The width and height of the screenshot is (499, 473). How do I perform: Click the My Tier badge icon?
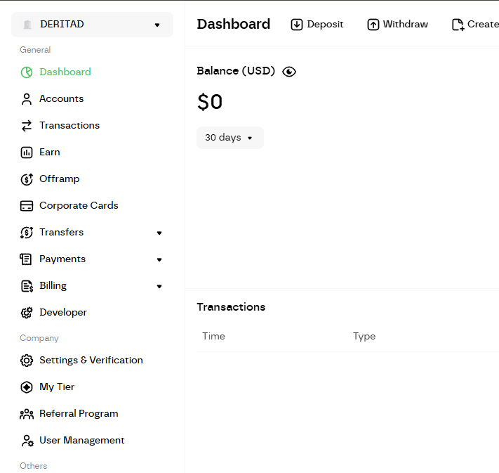click(x=27, y=387)
